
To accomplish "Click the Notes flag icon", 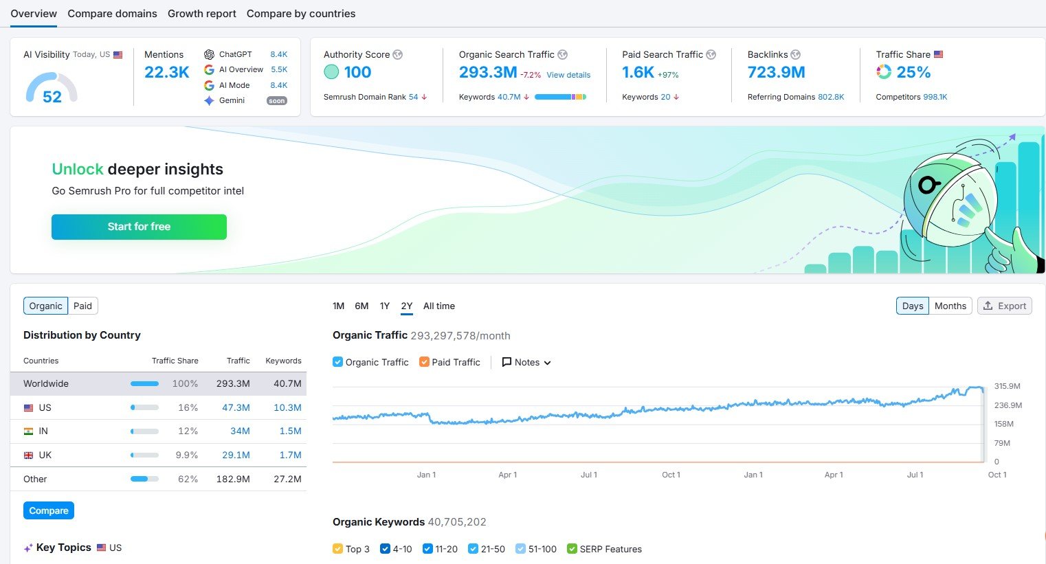I will click(507, 362).
